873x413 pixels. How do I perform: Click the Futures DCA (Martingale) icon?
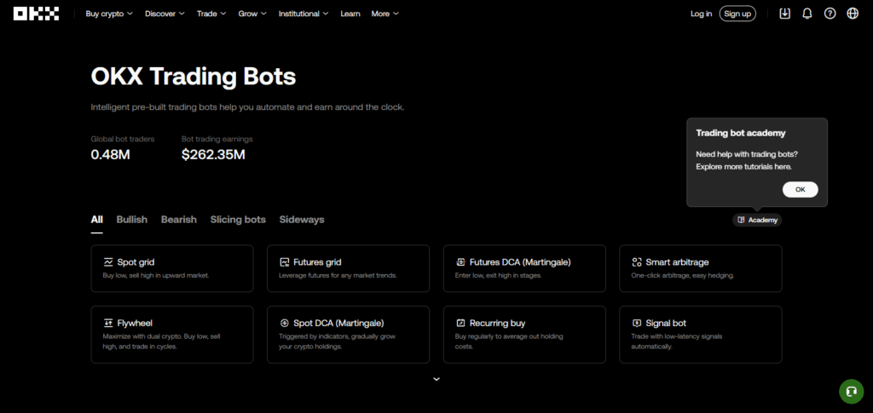tap(460, 261)
